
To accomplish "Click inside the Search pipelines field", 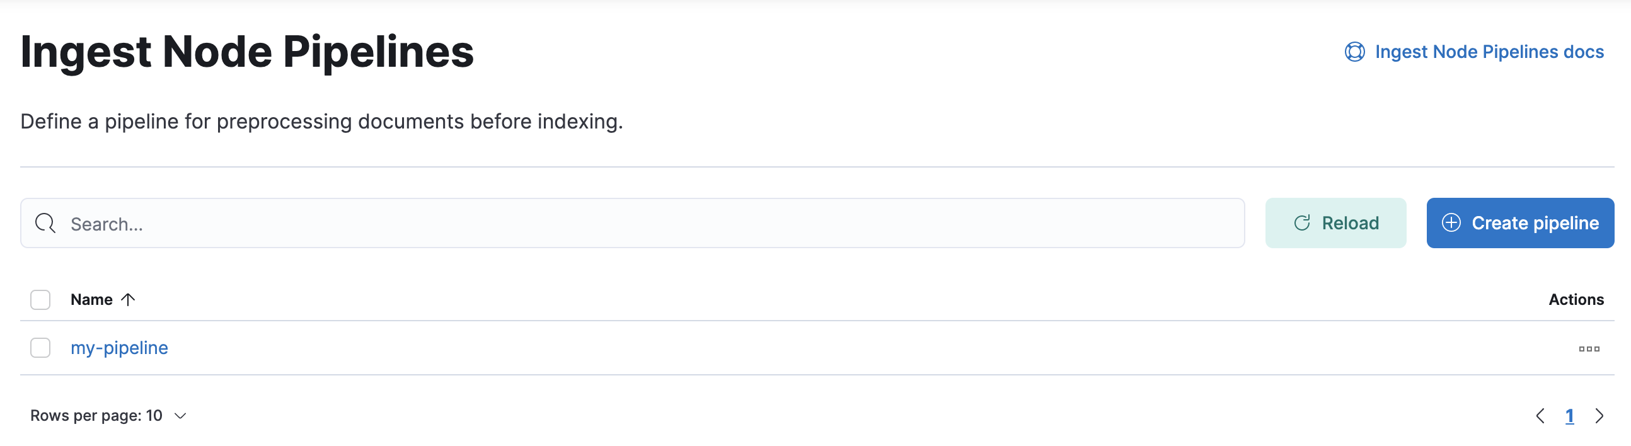I will [x=380, y=222].
